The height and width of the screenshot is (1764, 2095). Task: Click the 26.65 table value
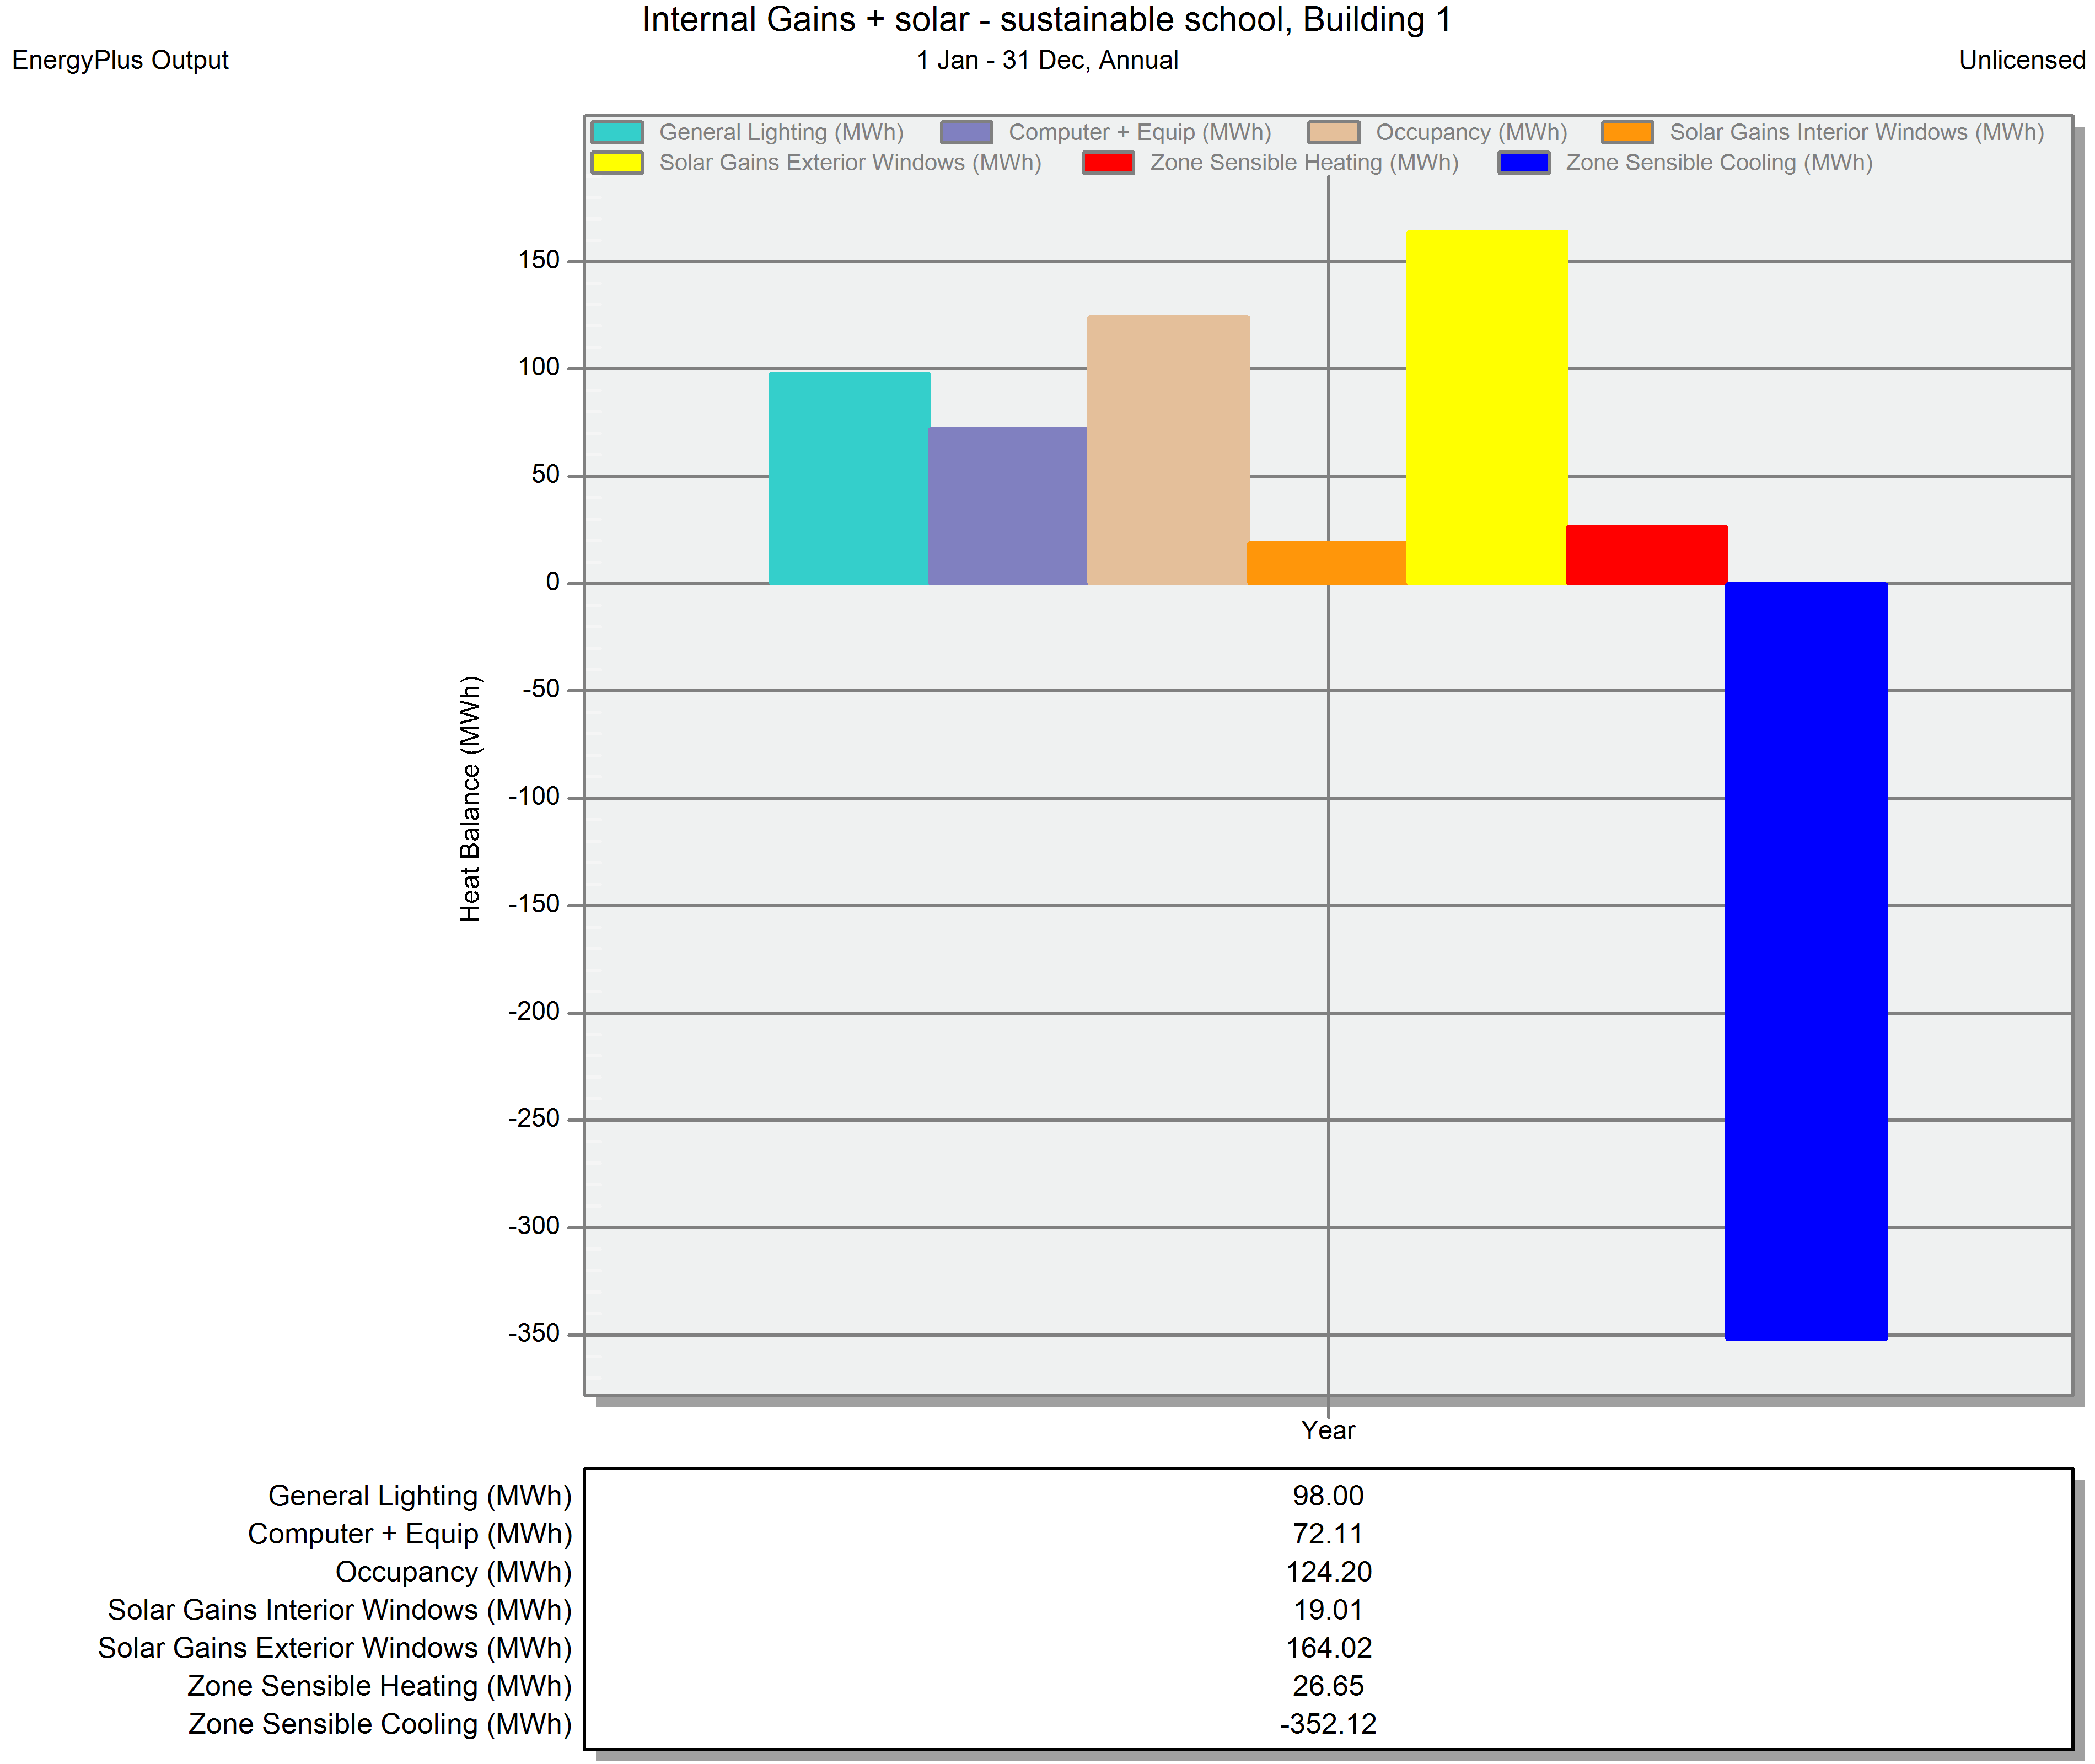point(1328,1686)
